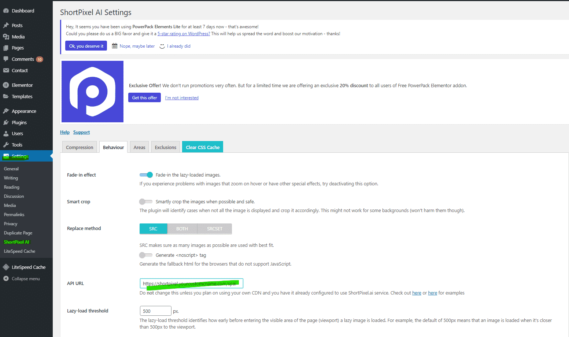
Task: Open ShortPixel AI settings submenu item
Action: pos(16,242)
